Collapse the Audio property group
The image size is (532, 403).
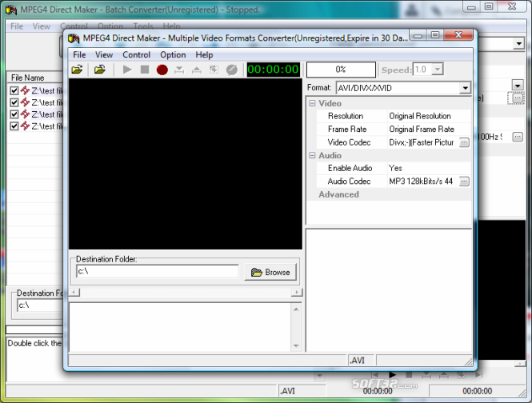point(312,155)
